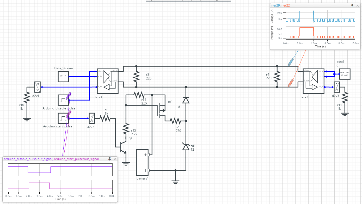Click the Arduino_disable_pulse generator block
This screenshot has height=204, width=362.
pyautogui.click(x=63, y=100)
